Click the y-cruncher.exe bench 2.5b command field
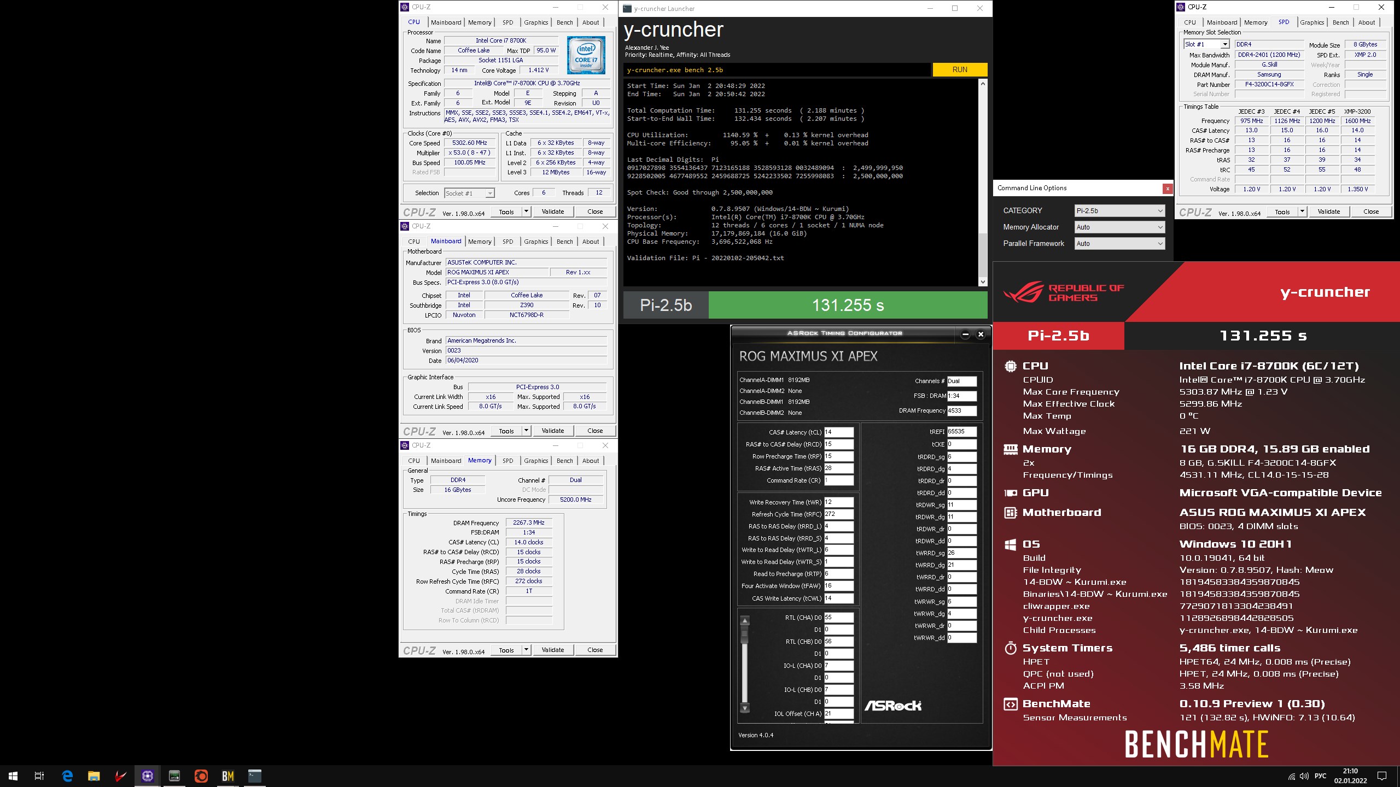This screenshot has height=787, width=1400. pyautogui.click(x=777, y=70)
